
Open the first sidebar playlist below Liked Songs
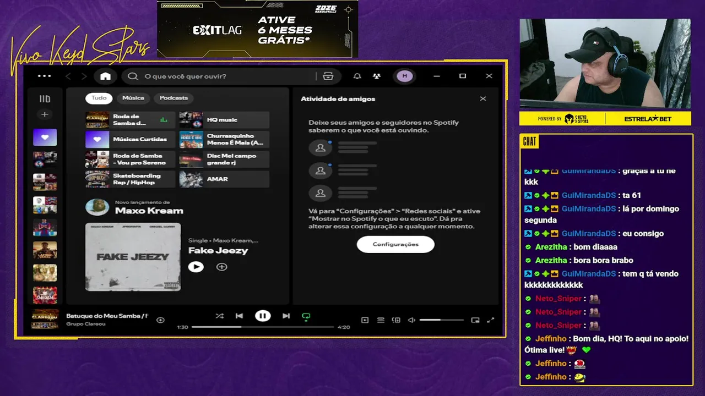coord(45,159)
